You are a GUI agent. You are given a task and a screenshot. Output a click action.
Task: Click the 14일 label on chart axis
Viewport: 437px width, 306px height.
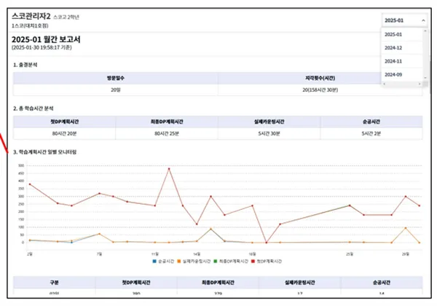tap(197, 254)
